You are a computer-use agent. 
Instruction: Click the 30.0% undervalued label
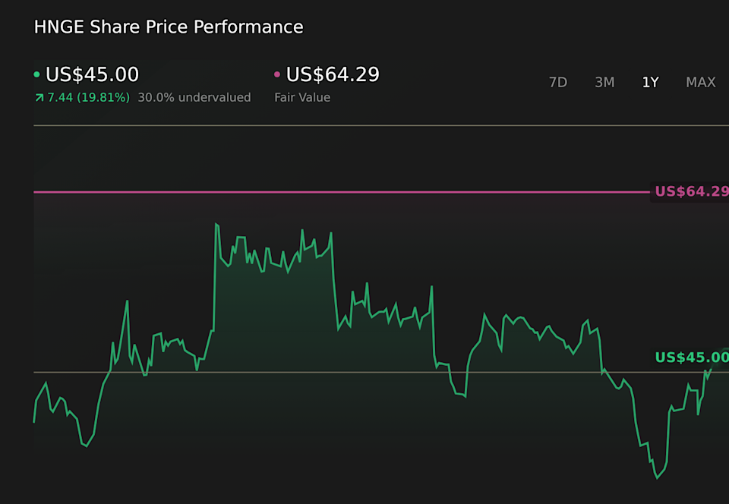(x=194, y=97)
